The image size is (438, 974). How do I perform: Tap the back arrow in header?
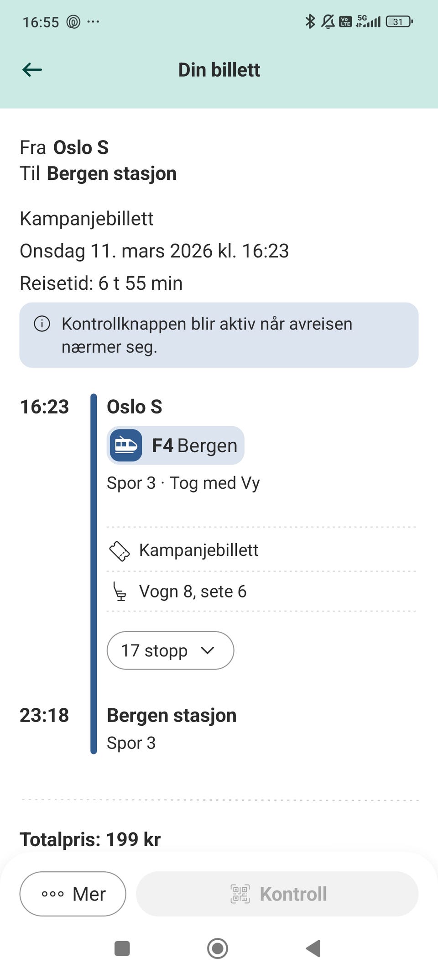(32, 70)
